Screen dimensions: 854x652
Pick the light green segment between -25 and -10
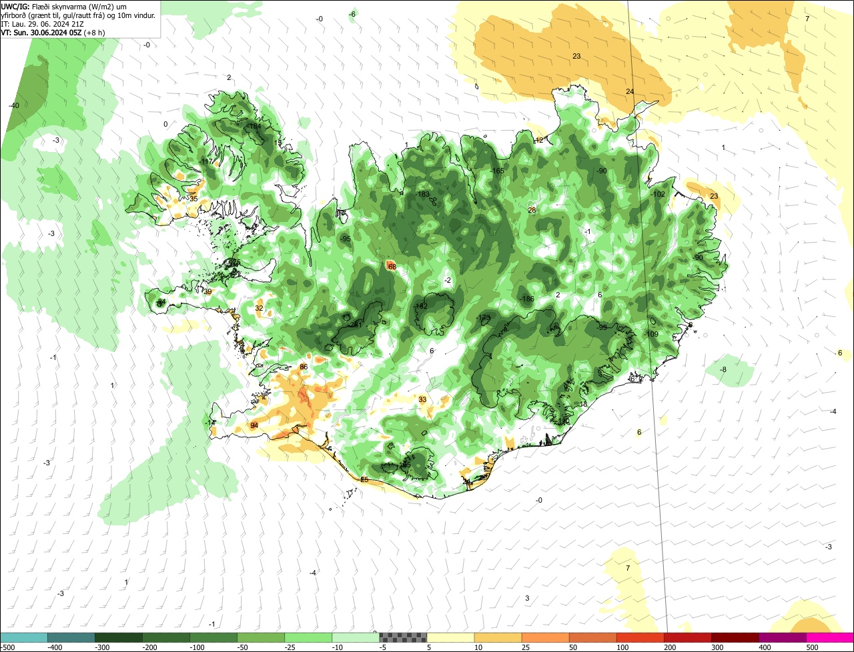pos(308,637)
